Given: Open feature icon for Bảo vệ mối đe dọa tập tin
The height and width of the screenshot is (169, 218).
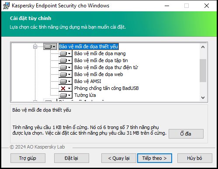Looking at the screenshot, I should click(66, 60).
